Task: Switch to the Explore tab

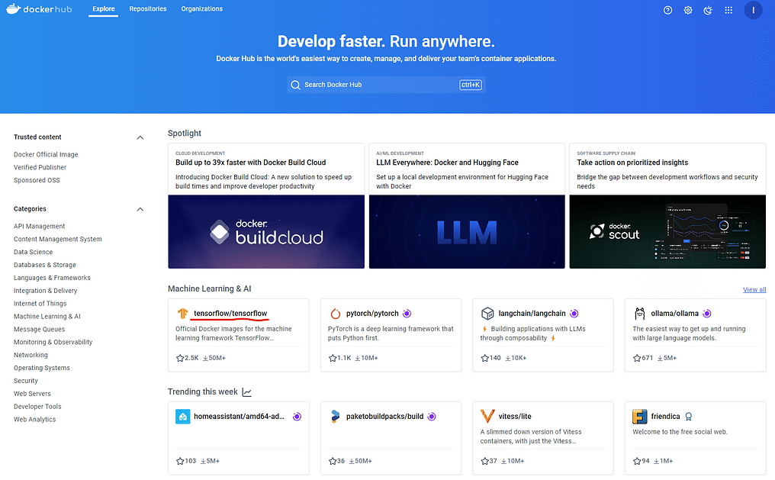Action: (x=103, y=9)
